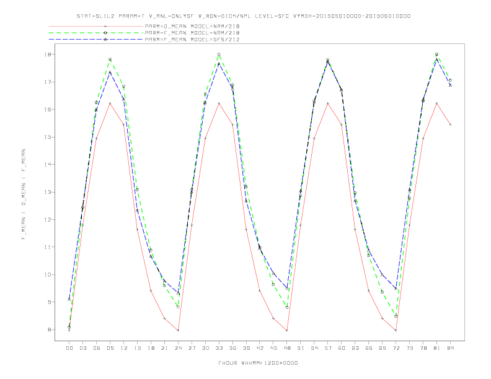
Task: Click x-axis tick label 39
Action: point(246,348)
